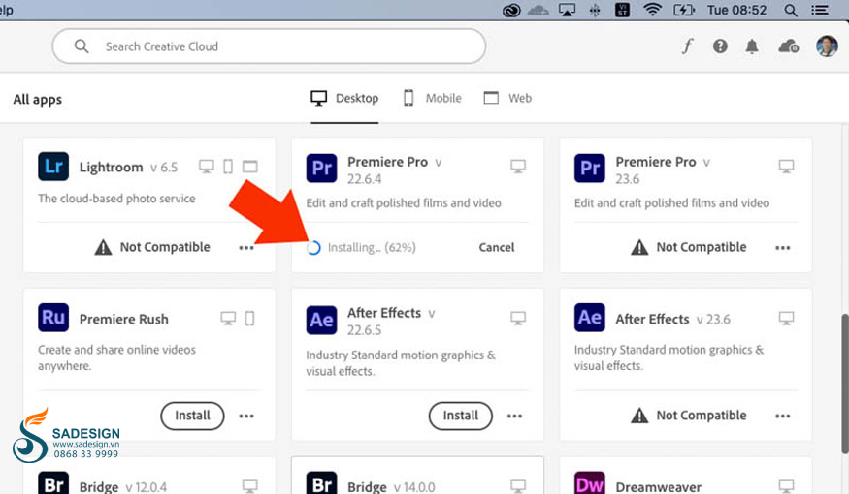Open the help question mark icon
This screenshot has height=494, width=849.
pos(720,46)
